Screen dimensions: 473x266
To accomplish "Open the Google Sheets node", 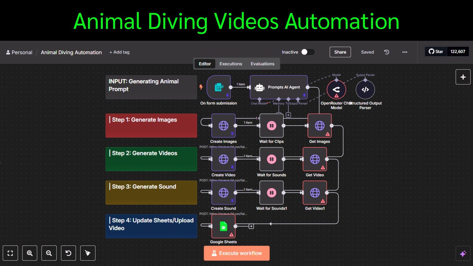I will pyautogui.click(x=224, y=226).
